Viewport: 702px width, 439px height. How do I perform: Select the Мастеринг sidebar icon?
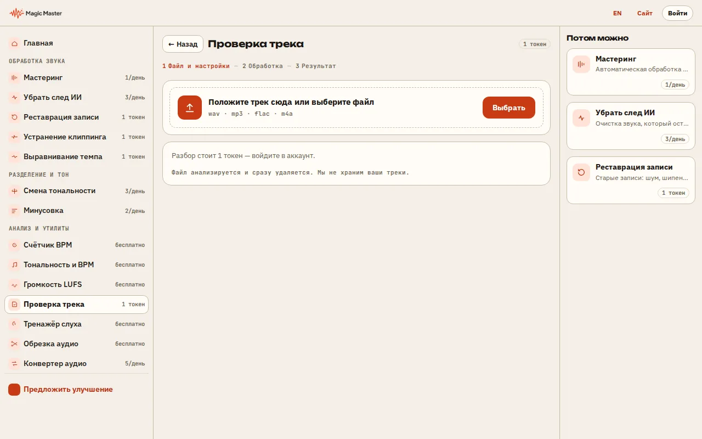click(x=14, y=78)
